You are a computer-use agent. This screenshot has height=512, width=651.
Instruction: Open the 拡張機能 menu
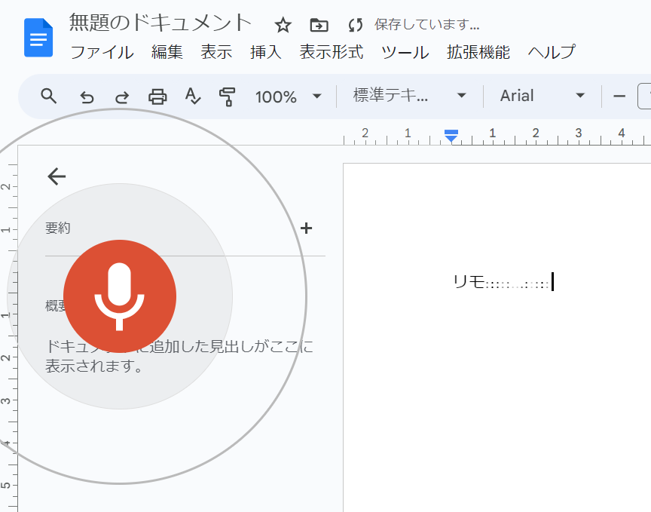click(478, 52)
